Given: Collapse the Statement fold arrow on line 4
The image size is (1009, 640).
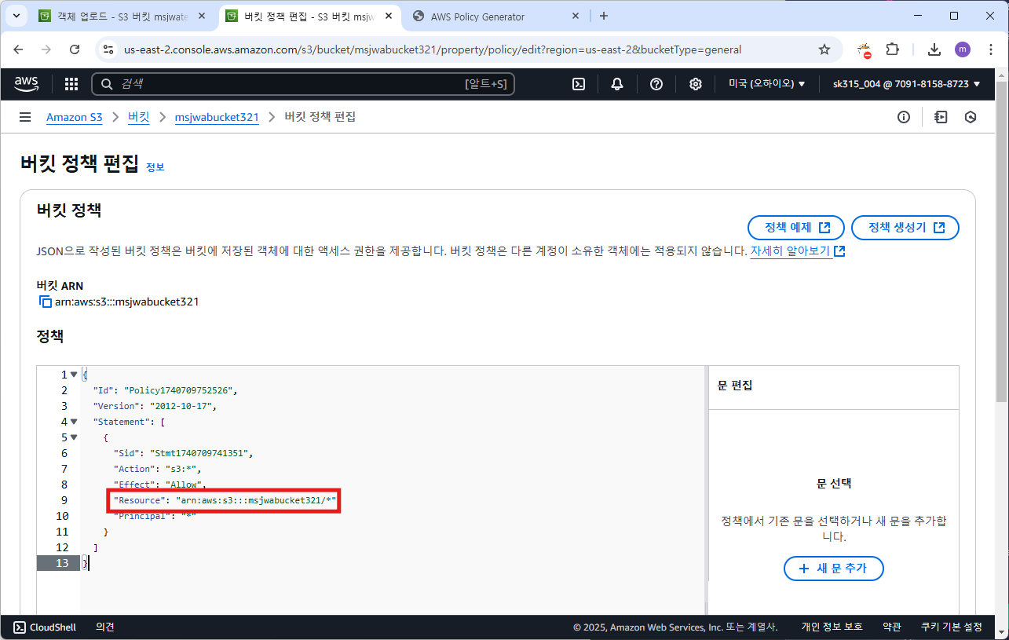Looking at the screenshot, I should point(74,422).
